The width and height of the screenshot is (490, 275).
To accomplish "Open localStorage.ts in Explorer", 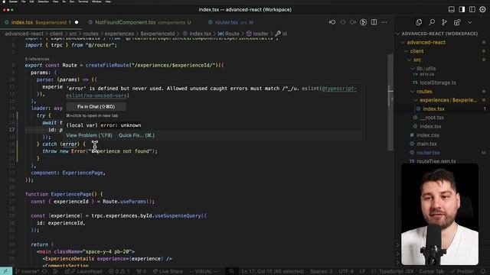I will pos(438,82).
